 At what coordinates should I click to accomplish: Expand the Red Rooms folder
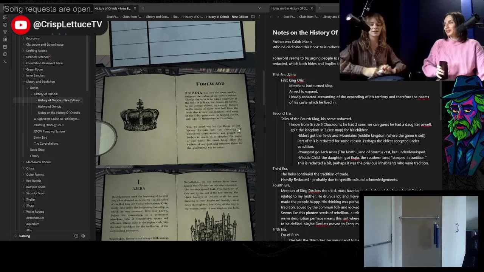[x=23, y=181]
